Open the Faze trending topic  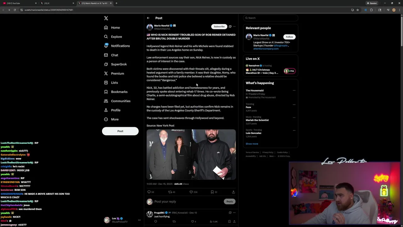(248, 107)
